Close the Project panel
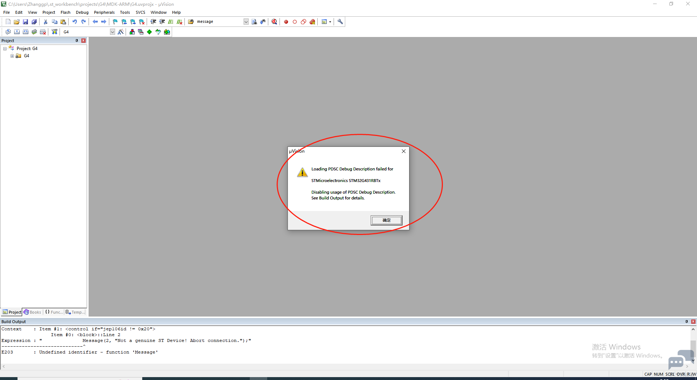The image size is (697, 380). 83,41
